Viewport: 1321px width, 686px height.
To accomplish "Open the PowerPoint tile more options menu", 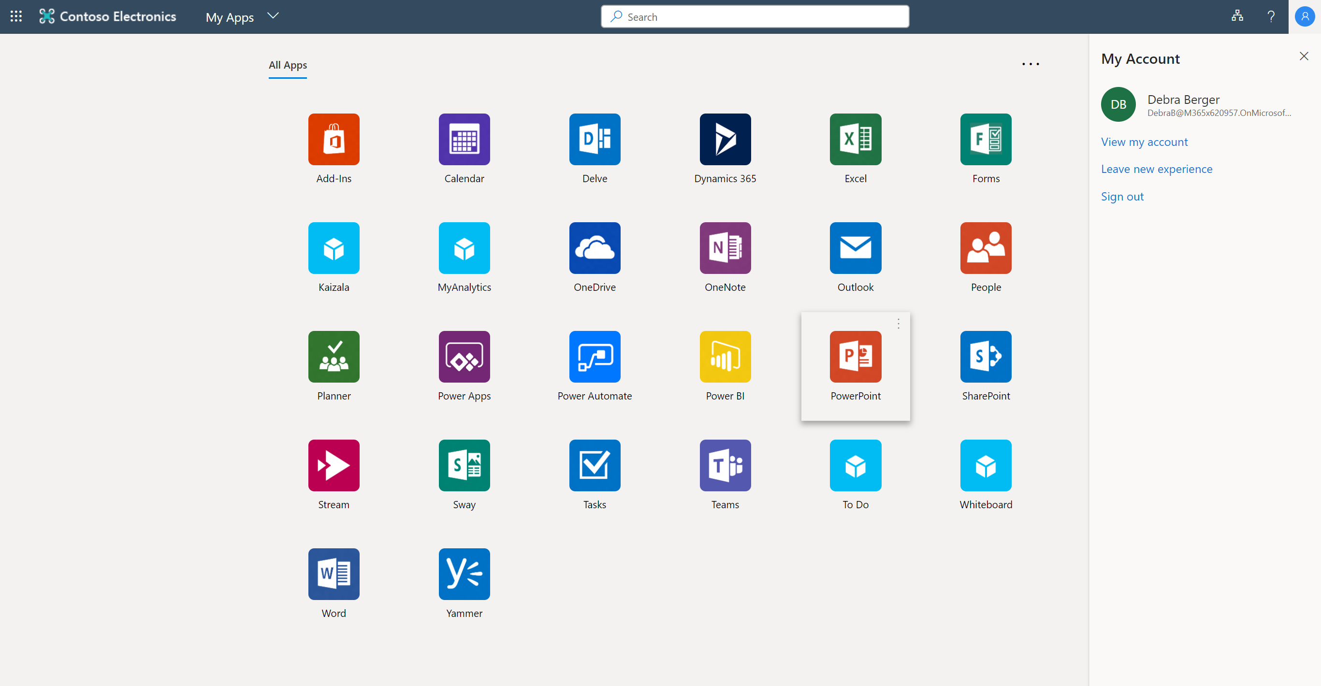I will tap(899, 324).
